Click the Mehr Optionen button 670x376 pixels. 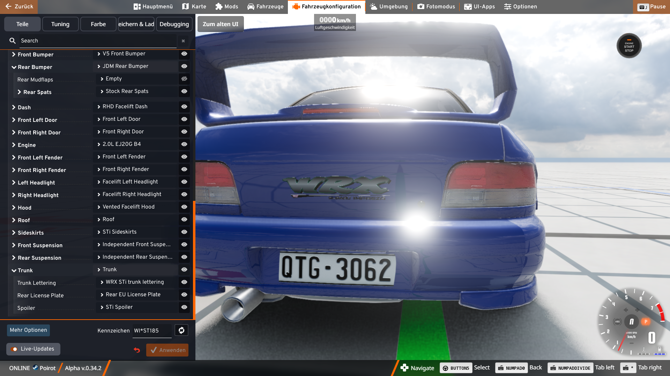point(28,330)
